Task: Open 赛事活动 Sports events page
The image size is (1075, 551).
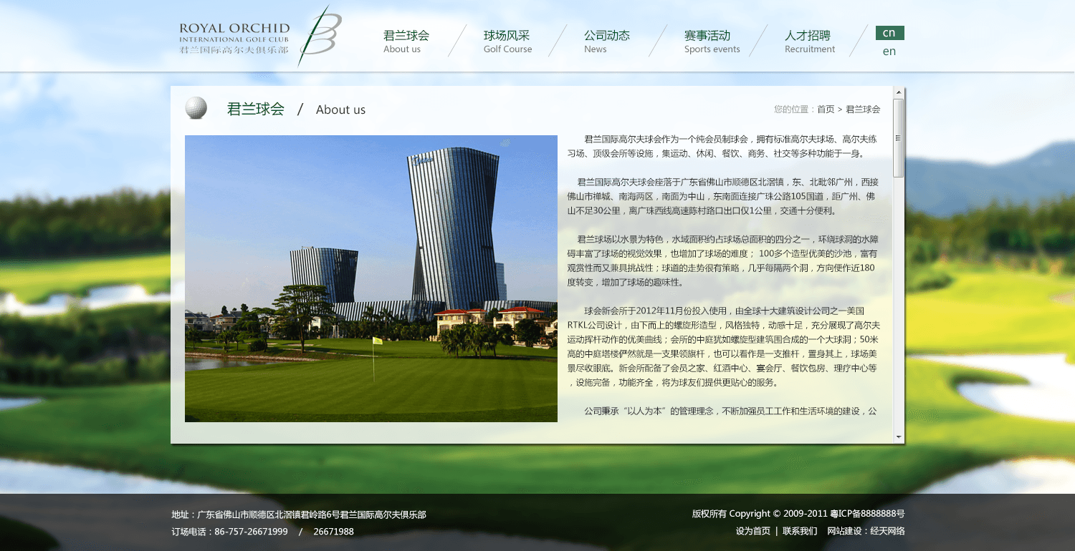Action: 711,41
